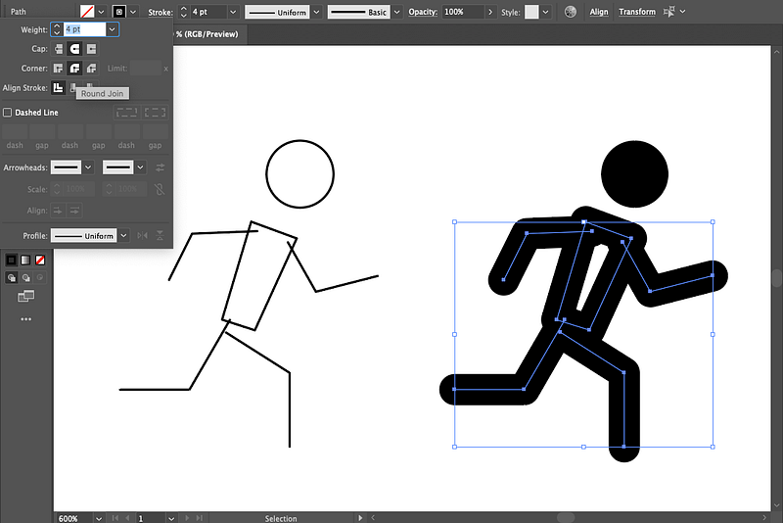This screenshot has height=523, width=783.
Task: Select the Butt Cap option
Action: click(59, 49)
